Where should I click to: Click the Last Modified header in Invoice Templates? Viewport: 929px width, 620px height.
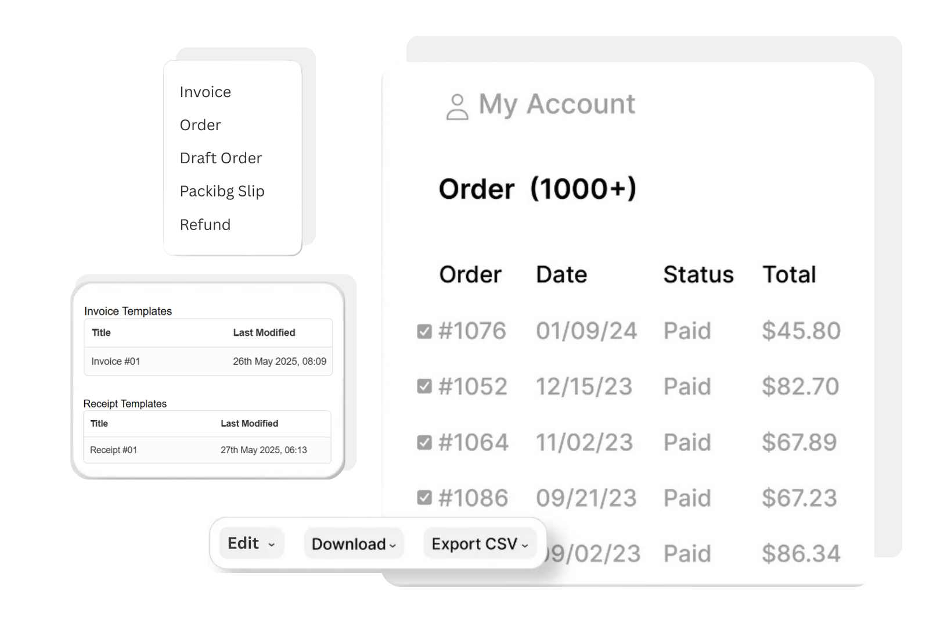tap(264, 333)
